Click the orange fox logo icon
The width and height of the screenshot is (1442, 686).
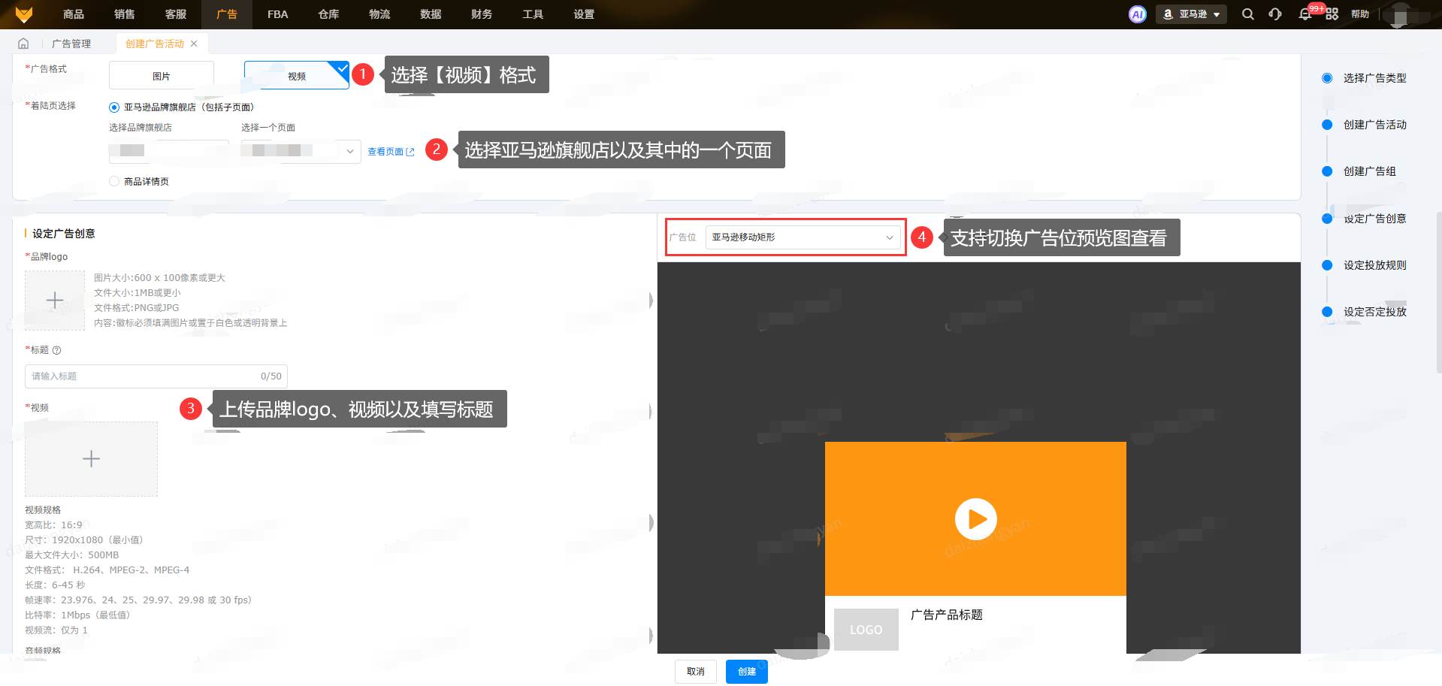24,14
